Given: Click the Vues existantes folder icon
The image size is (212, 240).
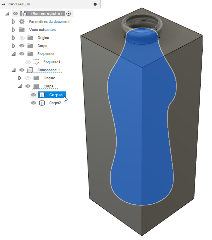Looking at the screenshot, I should pyautogui.click(x=22, y=30).
